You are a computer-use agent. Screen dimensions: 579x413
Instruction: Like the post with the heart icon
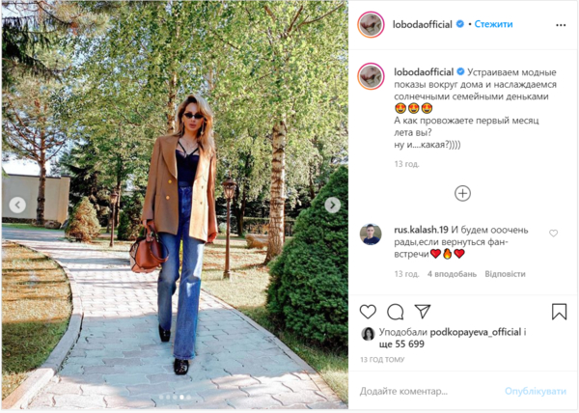pyautogui.click(x=368, y=312)
